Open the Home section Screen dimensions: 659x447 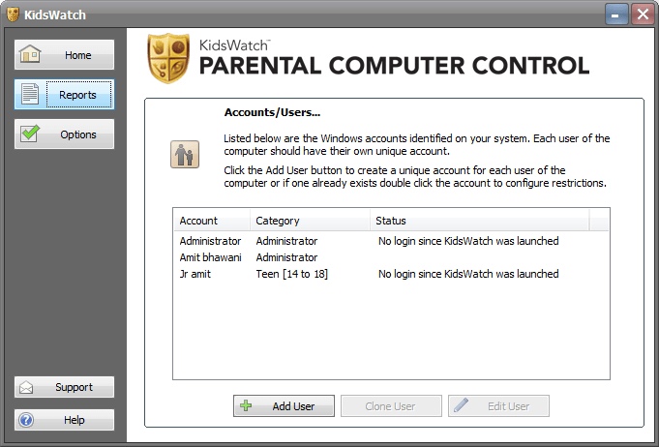64,54
